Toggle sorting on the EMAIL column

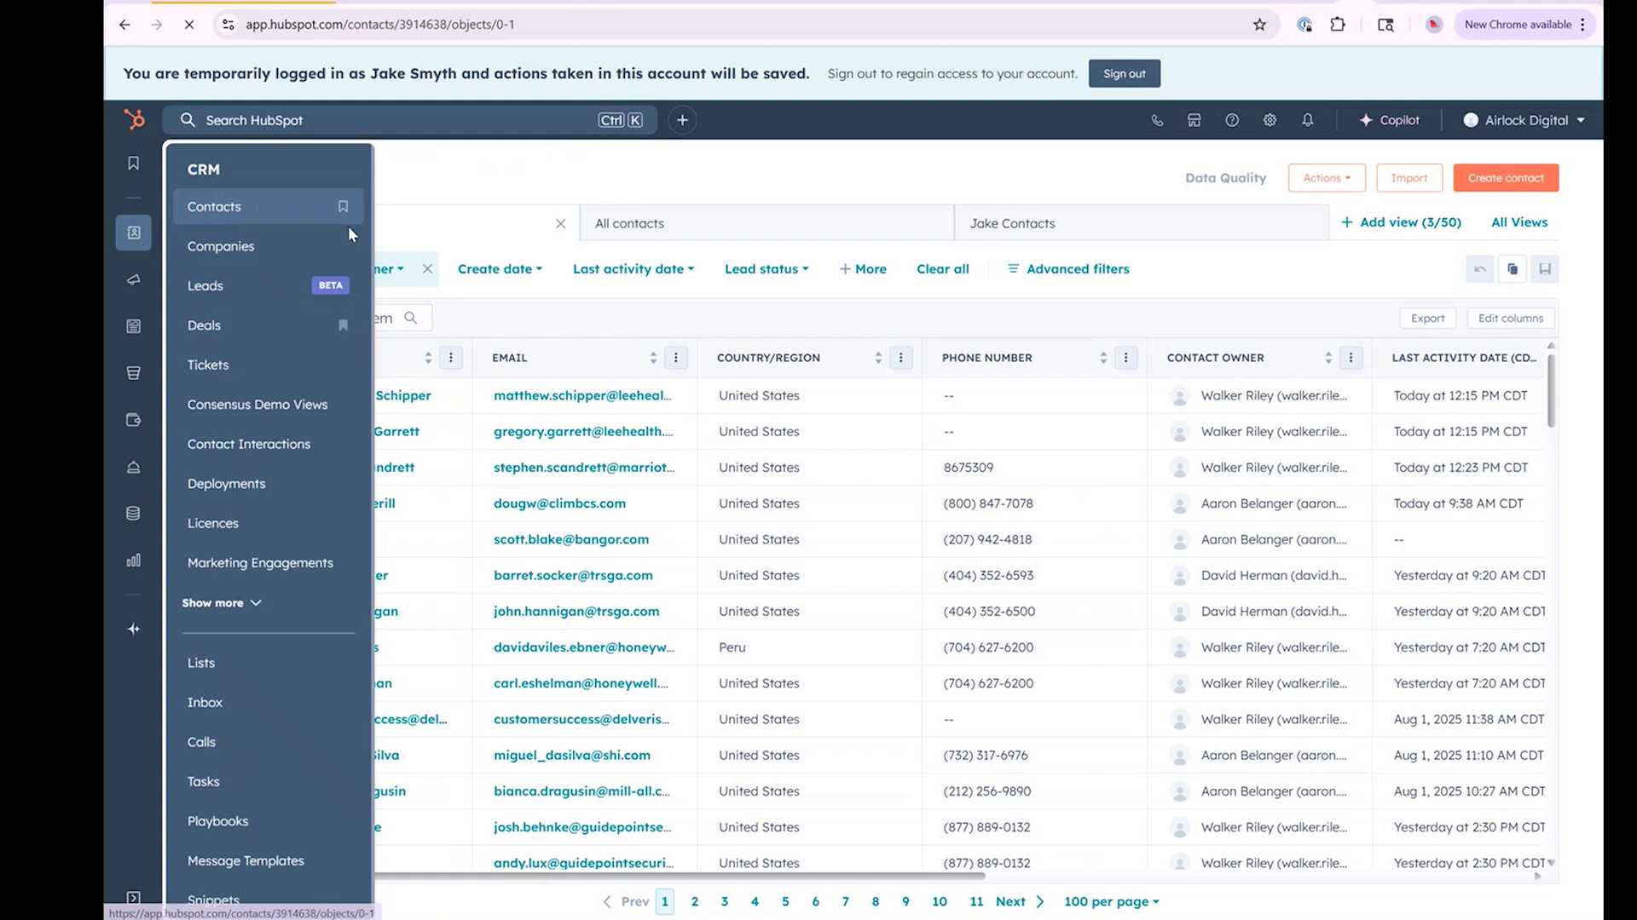tap(652, 358)
